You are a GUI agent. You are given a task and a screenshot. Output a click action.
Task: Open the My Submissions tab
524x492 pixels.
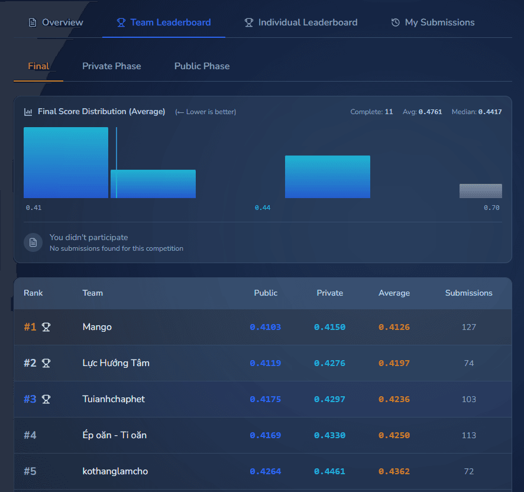pos(433,22)
